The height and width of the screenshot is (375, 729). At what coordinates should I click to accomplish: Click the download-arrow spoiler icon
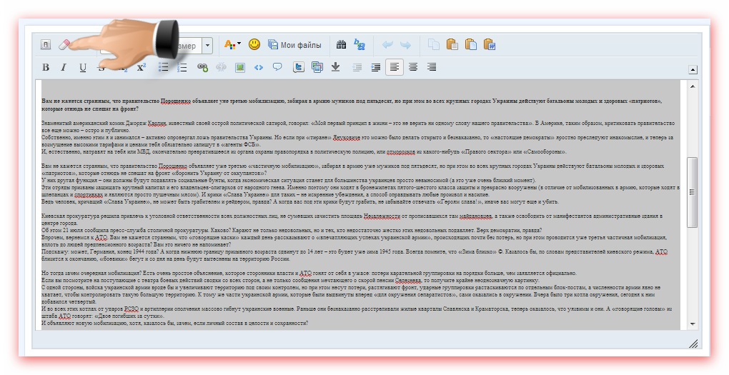[335, 67]
